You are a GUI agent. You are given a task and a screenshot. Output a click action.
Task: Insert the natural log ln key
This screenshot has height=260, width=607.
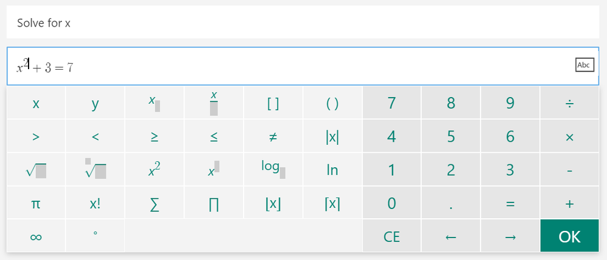point(332,170)
